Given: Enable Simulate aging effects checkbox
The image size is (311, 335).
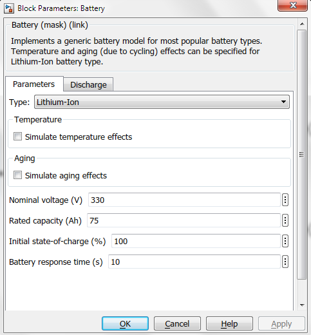Looking at the screenshot, I should [x=17, y=175].
